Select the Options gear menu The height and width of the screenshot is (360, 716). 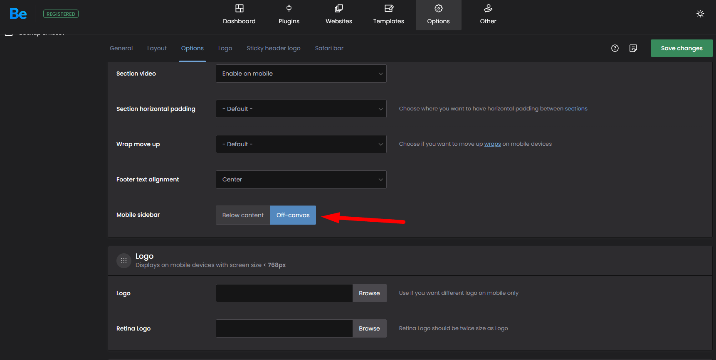(439, 15)
